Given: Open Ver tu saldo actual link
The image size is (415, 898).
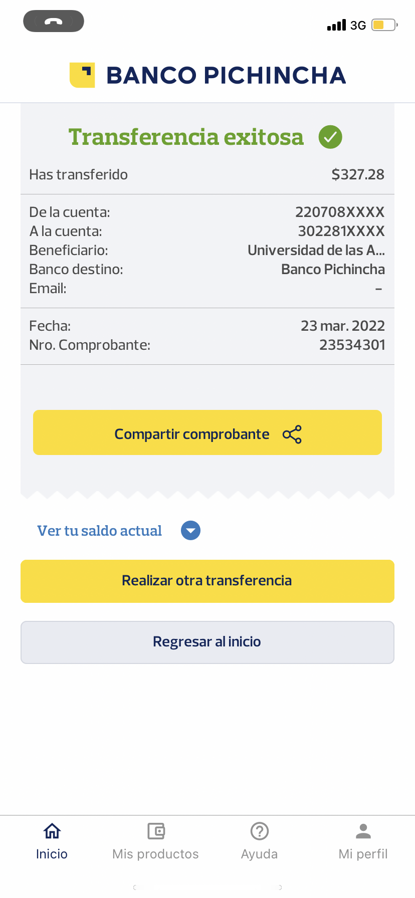Looking at the screenshot, I should [99, 531].
